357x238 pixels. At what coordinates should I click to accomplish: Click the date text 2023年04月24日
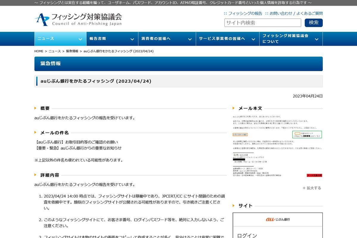click(x=308, y=96)
